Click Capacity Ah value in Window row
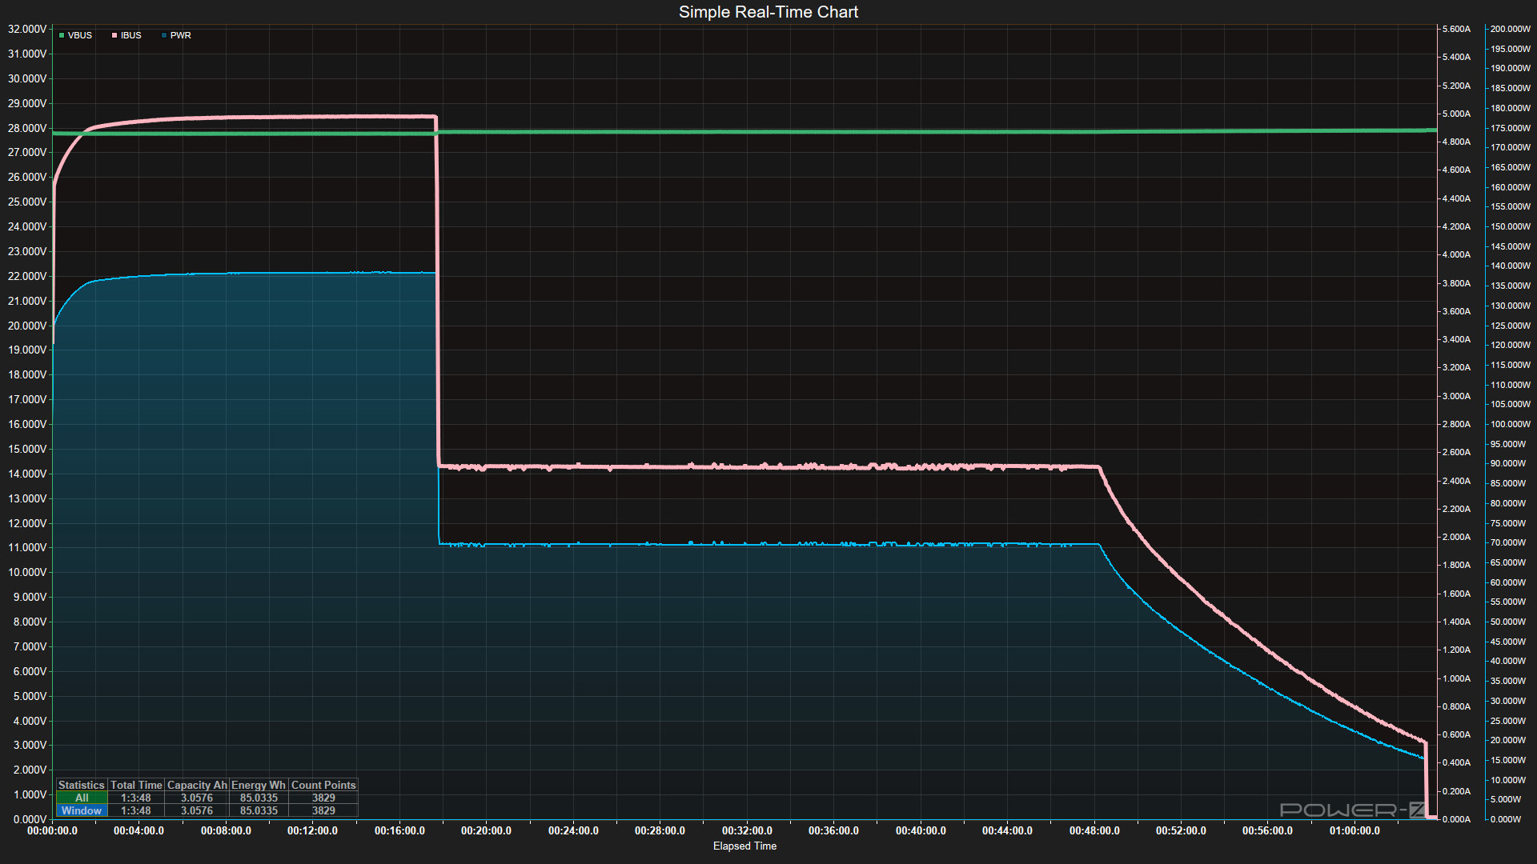Viewport: 1537px width, 864px height. pyautogui.click(x=197, y=810)
